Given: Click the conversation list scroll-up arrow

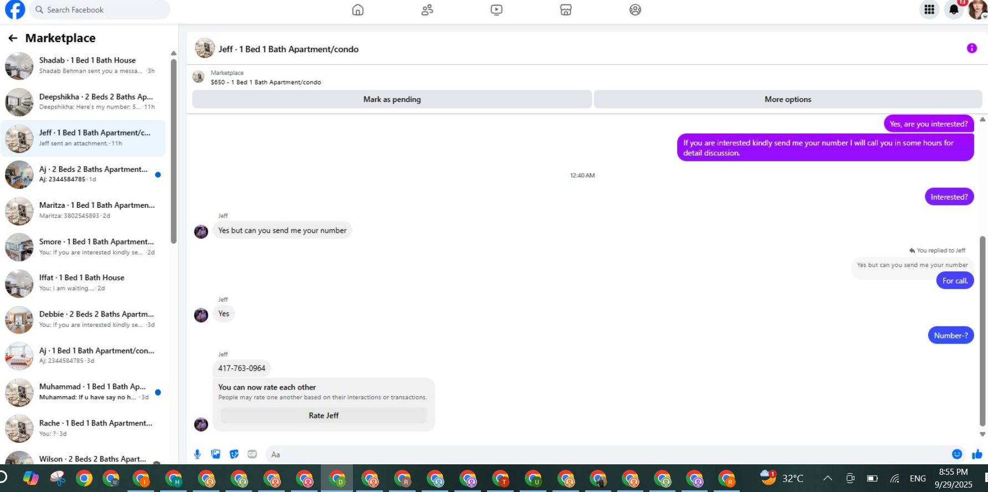Looking at the screenshot, I should (173, 53).
